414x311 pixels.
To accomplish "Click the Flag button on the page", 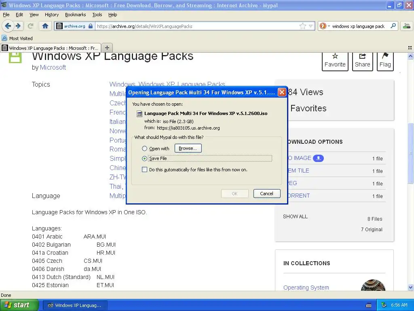I will point(385,61).
